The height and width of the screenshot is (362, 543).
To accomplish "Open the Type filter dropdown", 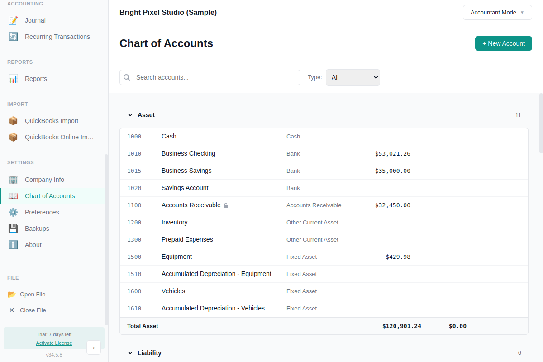I will pos(352,77).
